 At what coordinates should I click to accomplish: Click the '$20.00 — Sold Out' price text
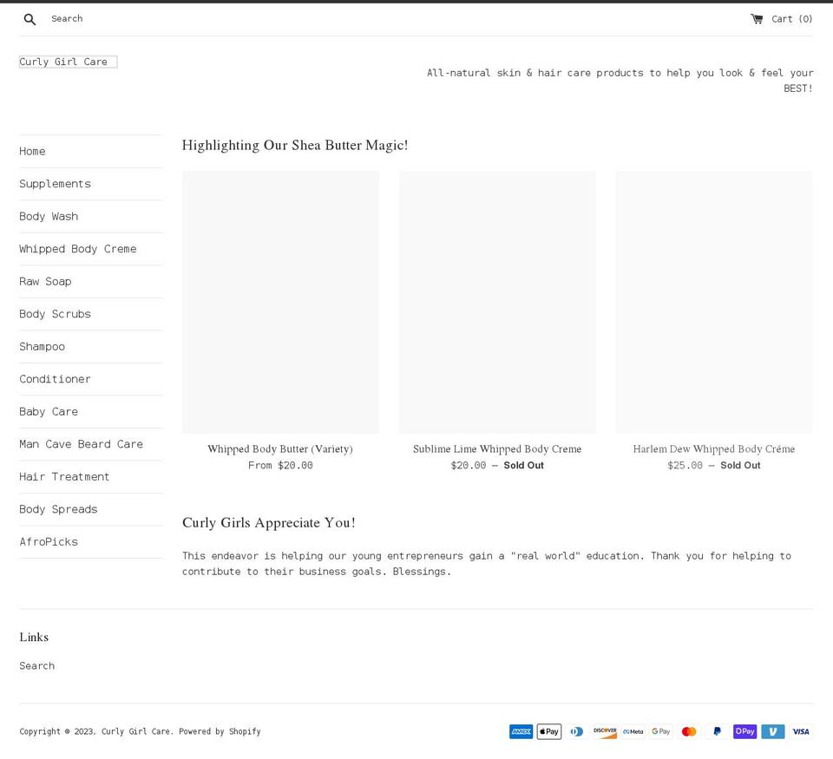tap(497, 465)
